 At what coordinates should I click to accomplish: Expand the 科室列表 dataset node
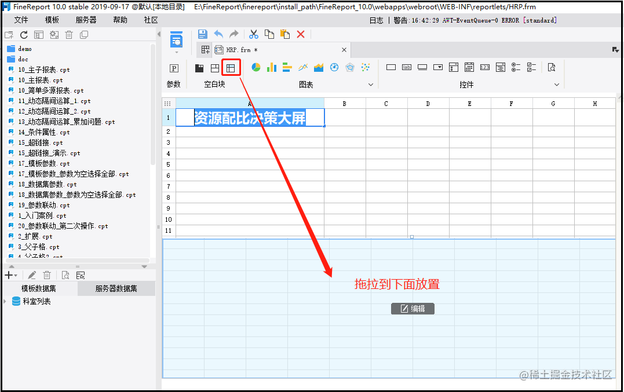5,301
